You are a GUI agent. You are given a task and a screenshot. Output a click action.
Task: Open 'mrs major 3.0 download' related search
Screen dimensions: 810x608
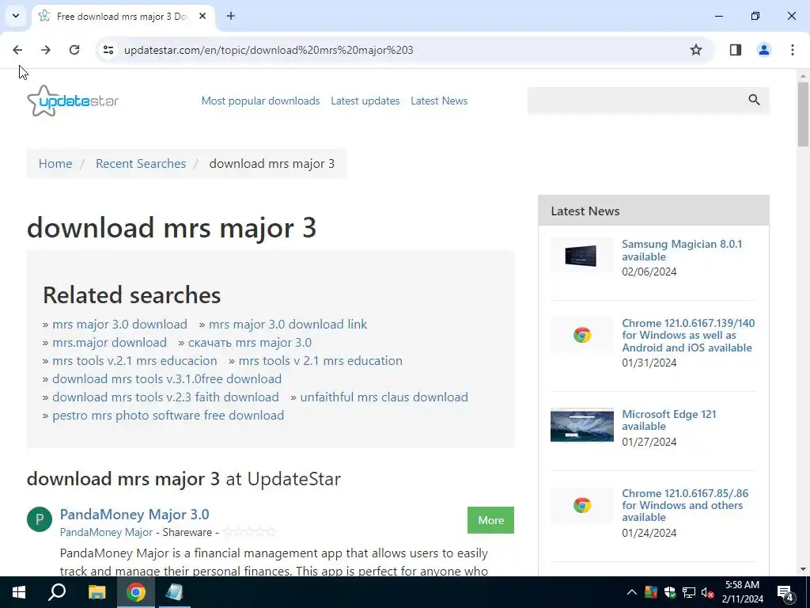pyautogui.click(x=120, y=324)
